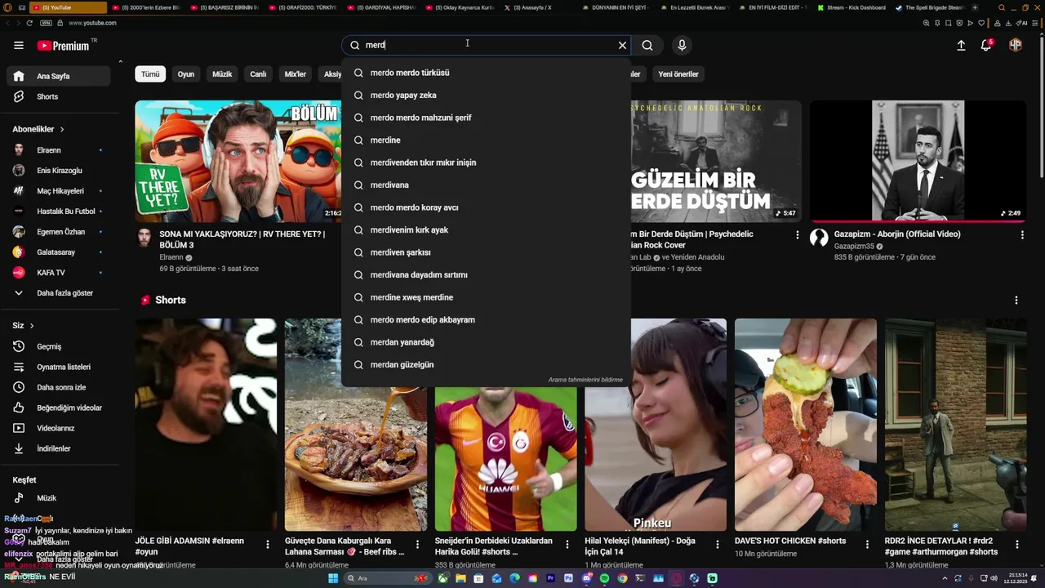
Task: Click the page vertical scrollbar
Action: (x=1041, y=106)
